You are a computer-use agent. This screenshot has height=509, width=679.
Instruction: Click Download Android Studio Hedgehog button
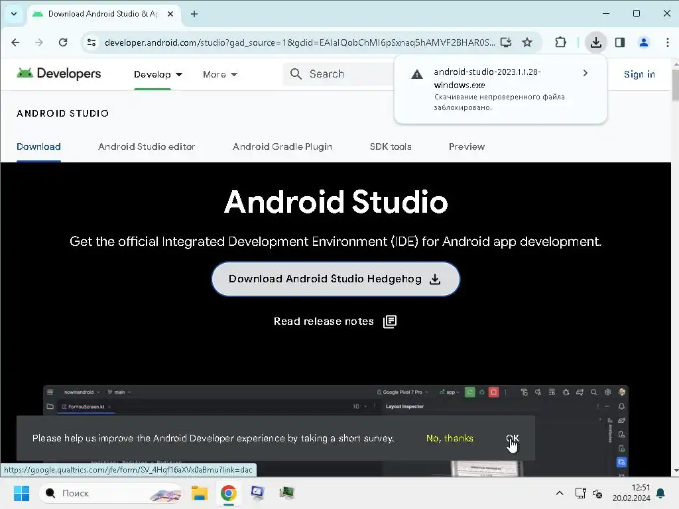point(335,279)
